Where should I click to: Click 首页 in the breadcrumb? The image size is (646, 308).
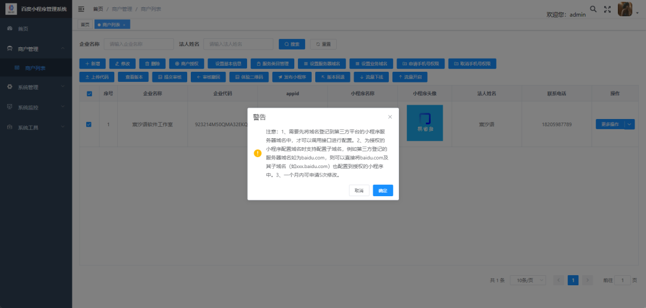click(98, 9)
